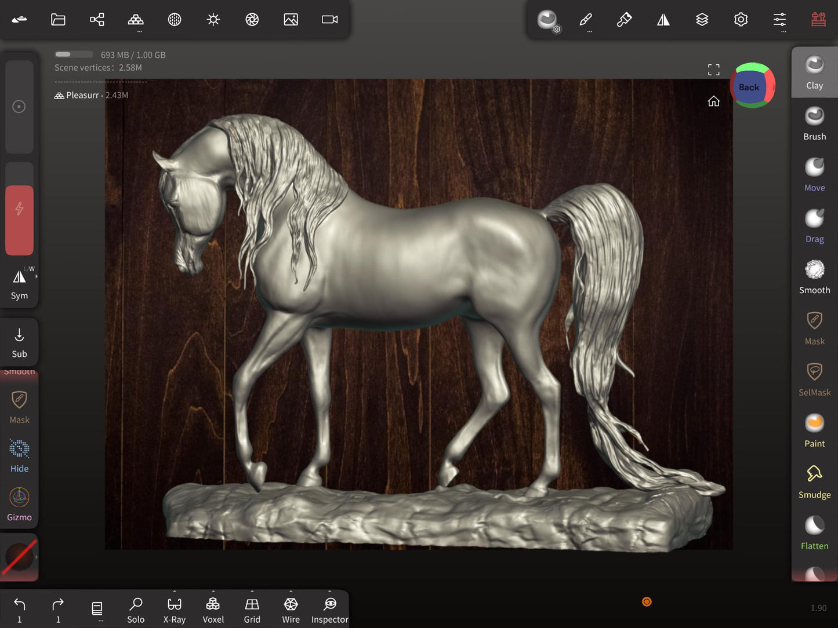Adjust the red intensity slider
Viewport: 838px width, 628px height.
[19, 209]
